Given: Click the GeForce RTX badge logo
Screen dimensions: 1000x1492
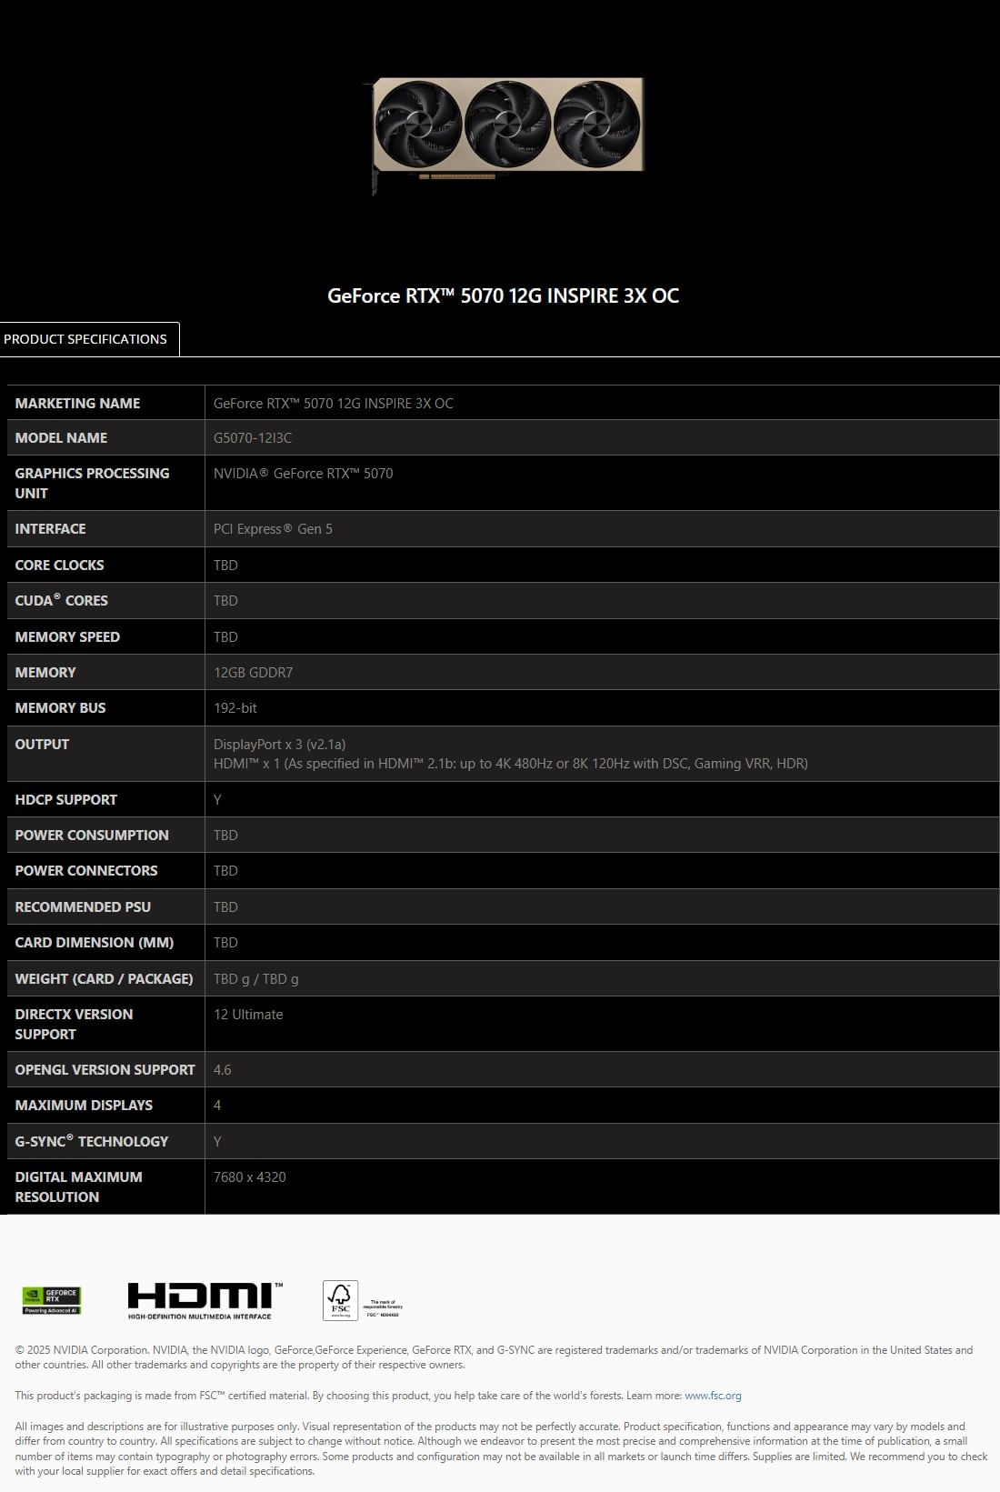Looking at the screenshot, I should pyautogui.click(x=52, y=1300).
